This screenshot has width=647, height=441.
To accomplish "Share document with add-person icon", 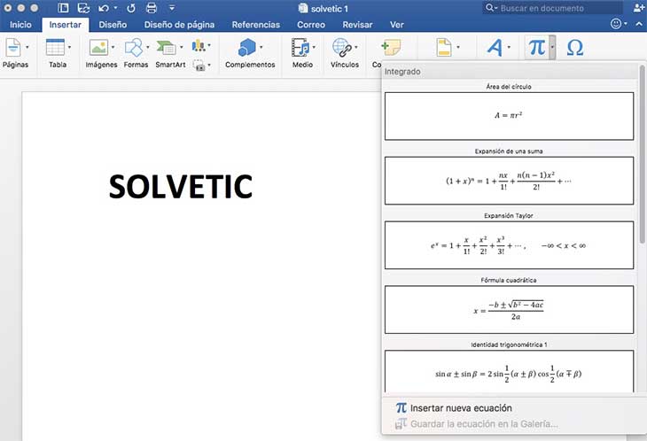I will pos(638,8).
